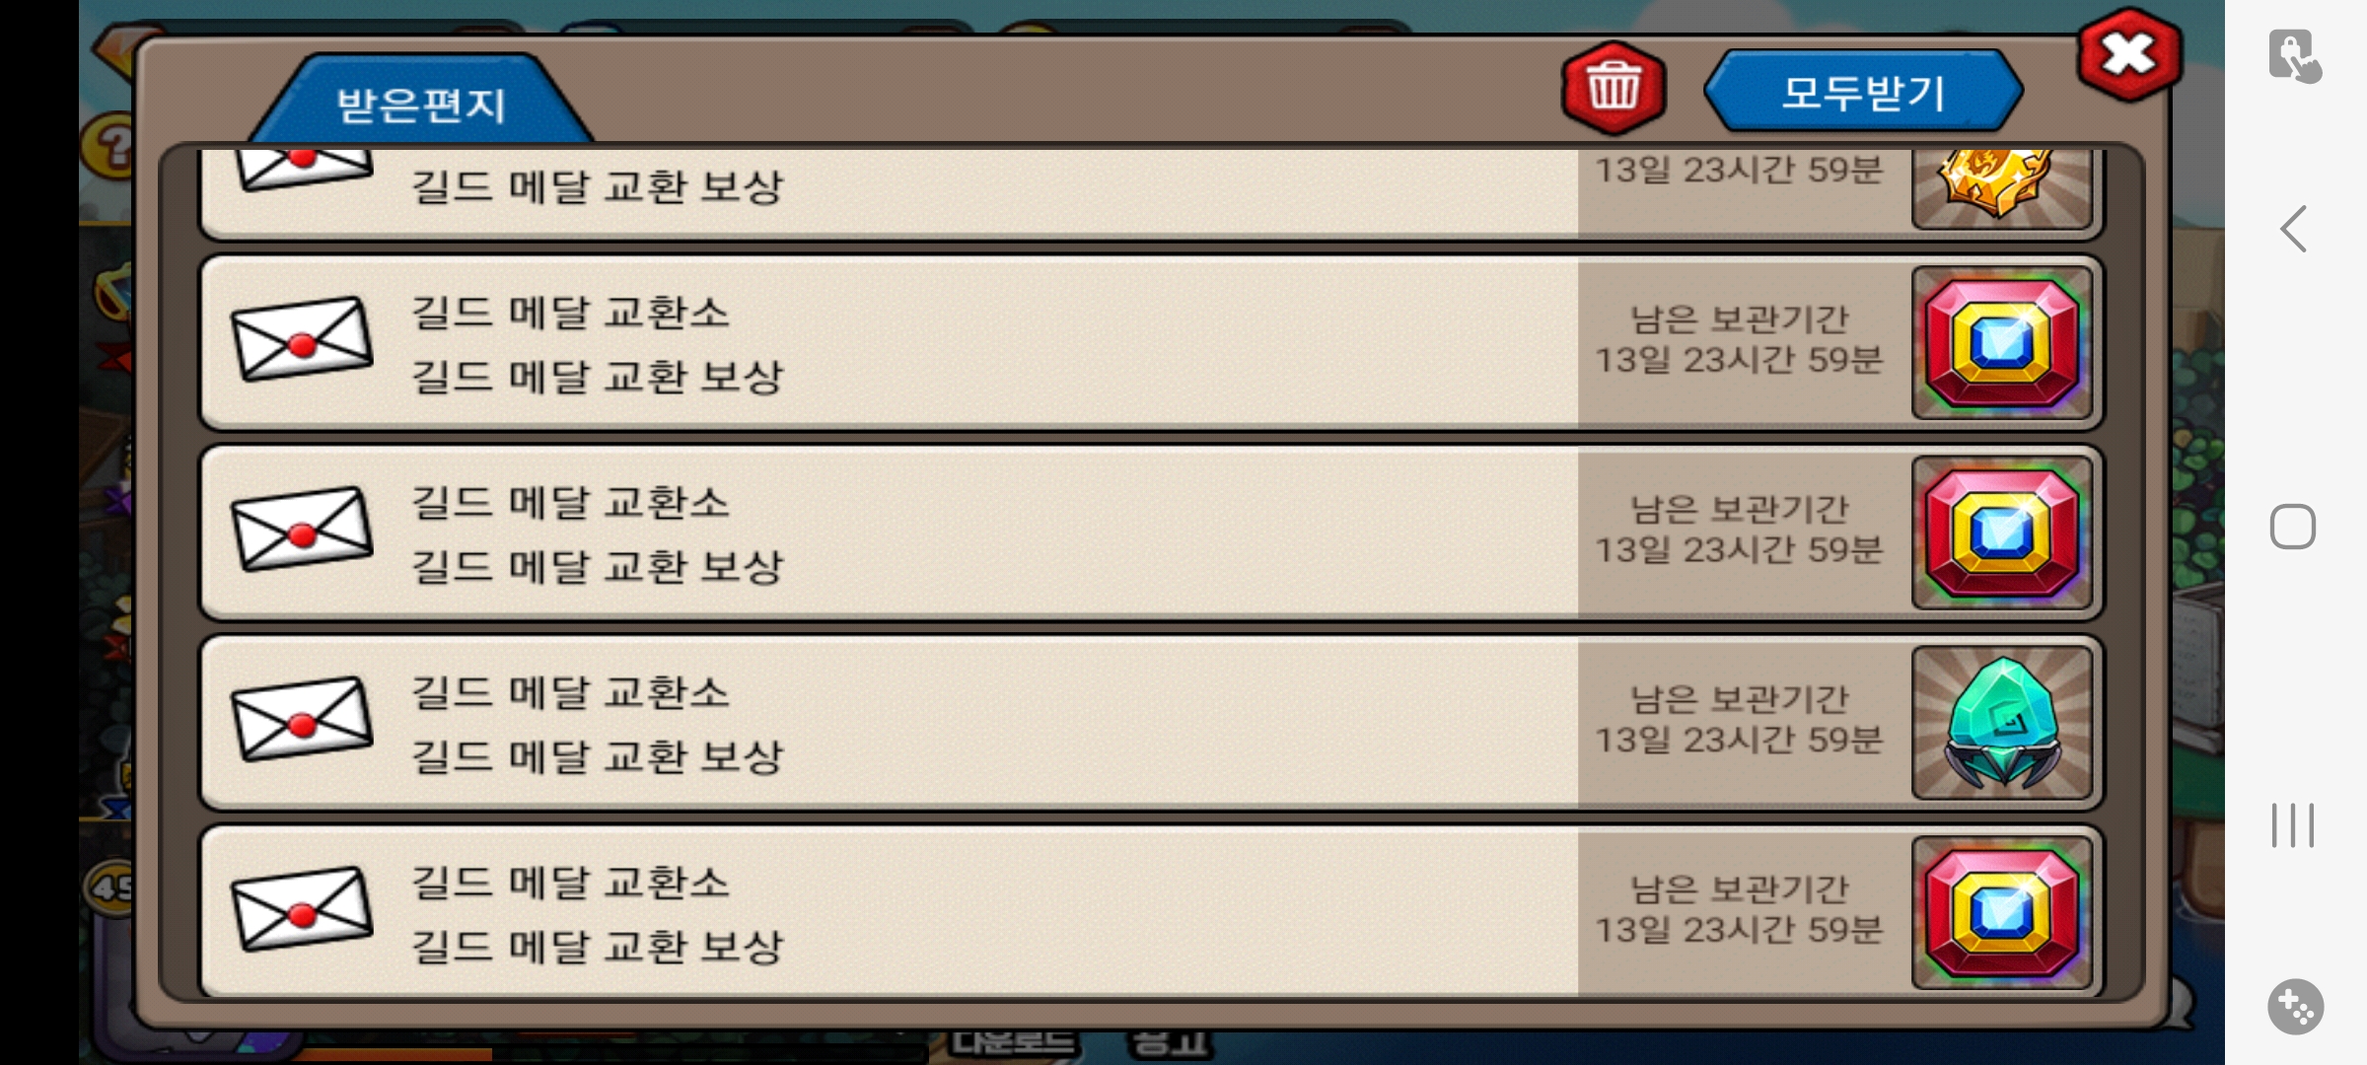Open the third mail's envelope icon
The height and width of the screenshot is (1065, 2367).
point(302,530)
